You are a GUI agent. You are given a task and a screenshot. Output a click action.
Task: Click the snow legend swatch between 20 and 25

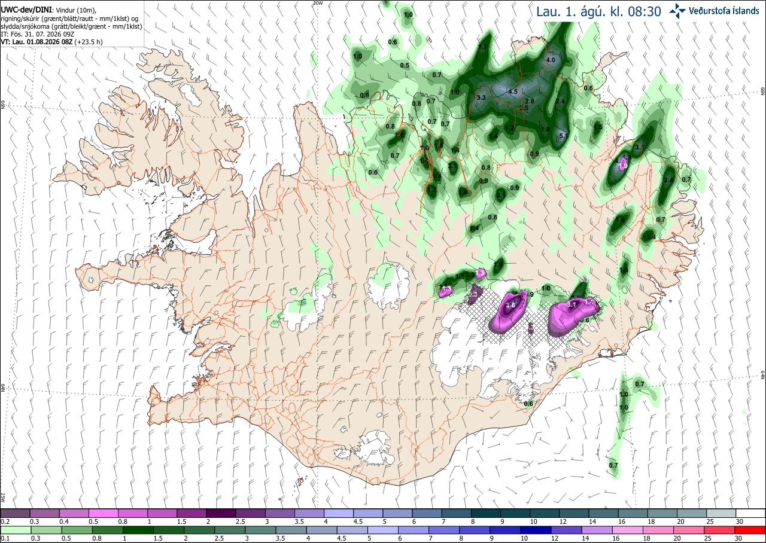point(692,513)
